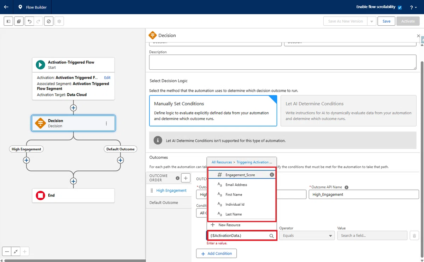Screen dimensions: 424x262
Task: Click Save As New Version button
Action: (345, 21)
